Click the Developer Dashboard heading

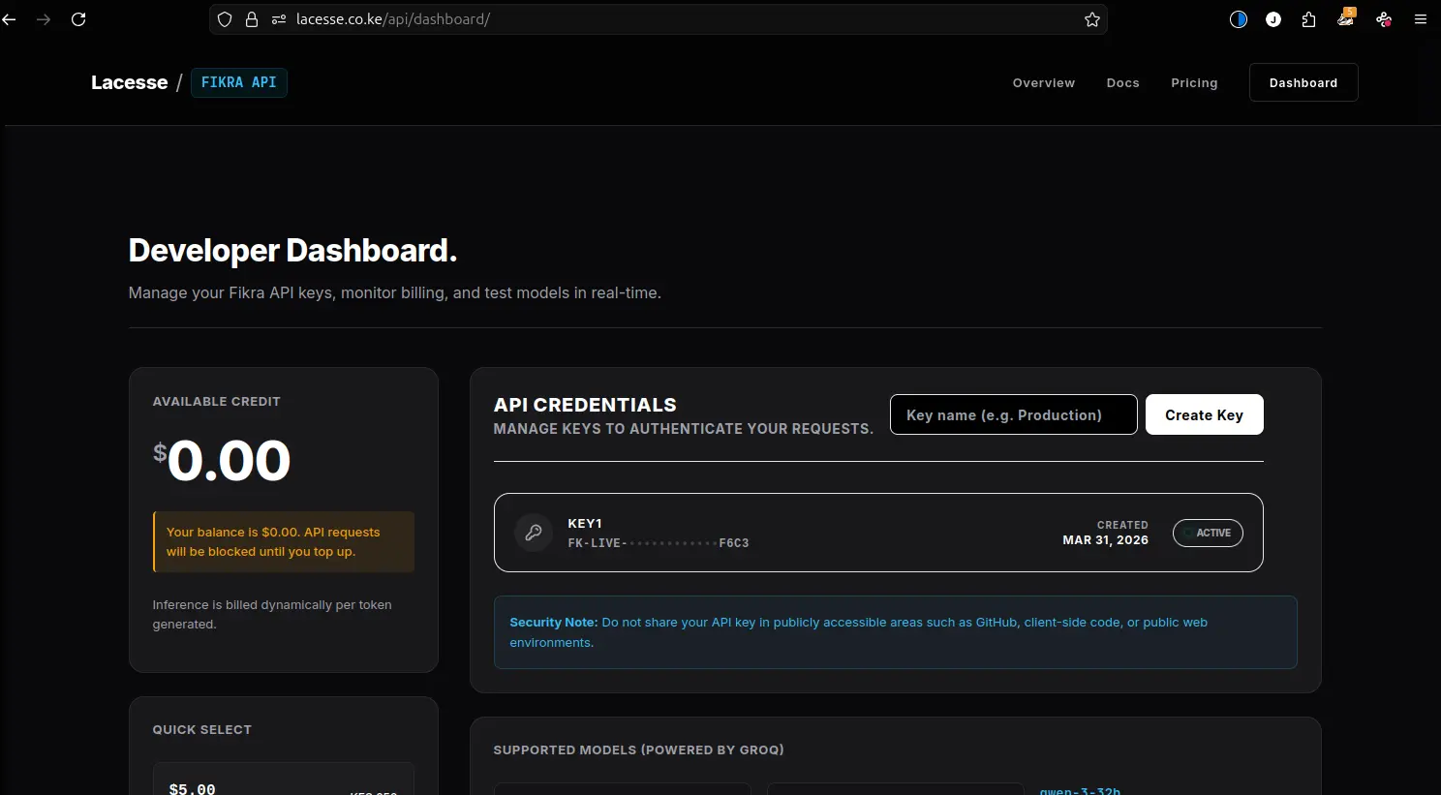(292, 251)
